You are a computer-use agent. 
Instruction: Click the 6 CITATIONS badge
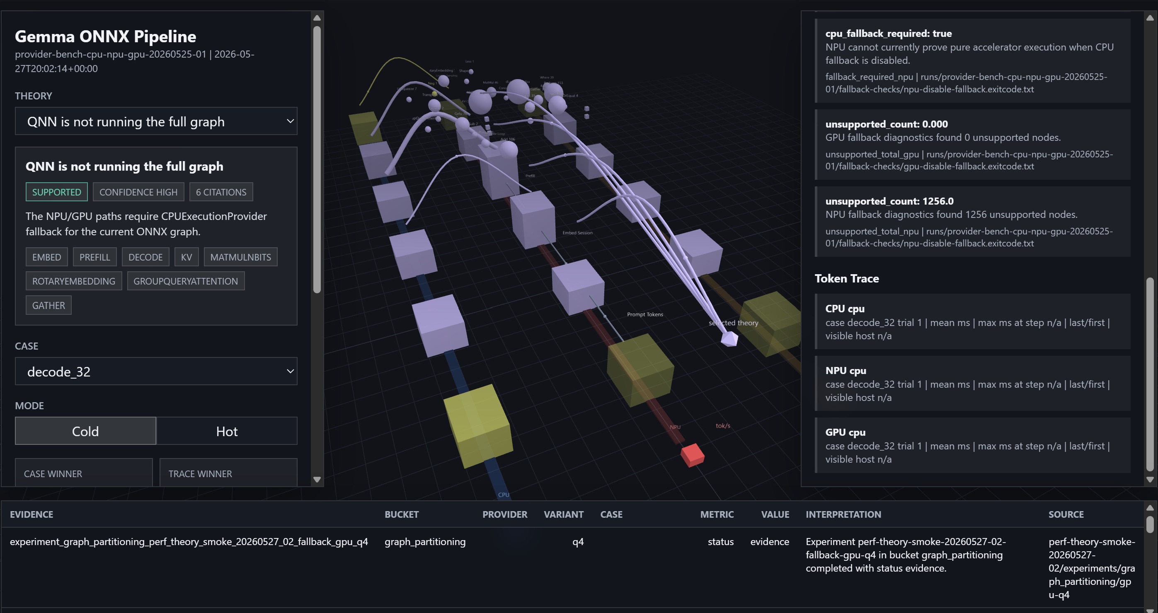click(221, 192)
